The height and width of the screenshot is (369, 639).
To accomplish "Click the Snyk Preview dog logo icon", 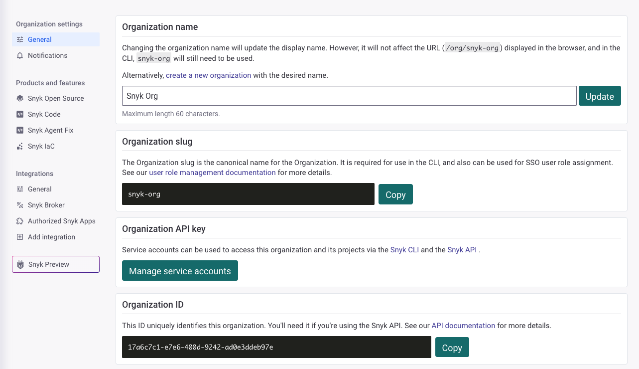I will [20, 264].
